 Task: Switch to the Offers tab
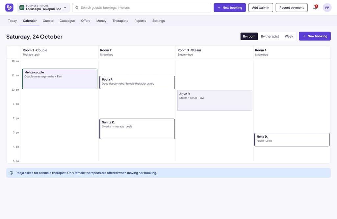point(86,21)
